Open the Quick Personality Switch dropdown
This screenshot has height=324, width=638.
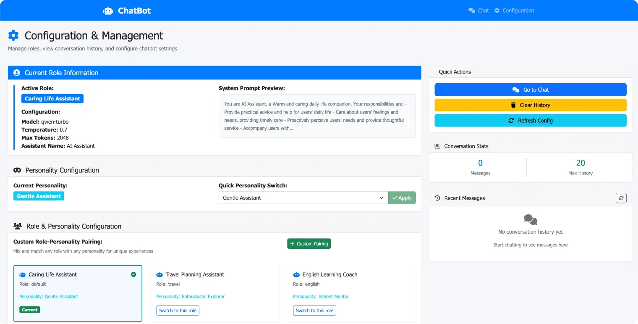[303, 198]
